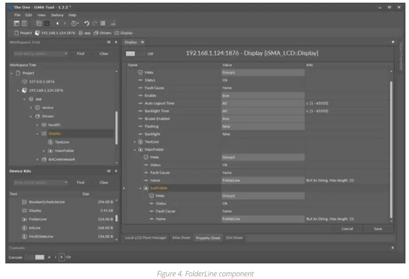Switch to the Slot Sheet tab
The image size is (409, 279).
click(234, 238)
